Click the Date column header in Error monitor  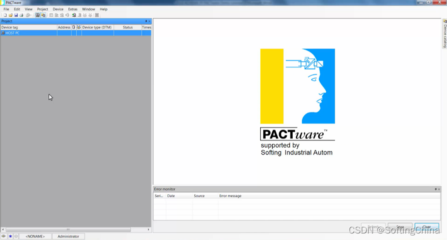tap(179, 196)
